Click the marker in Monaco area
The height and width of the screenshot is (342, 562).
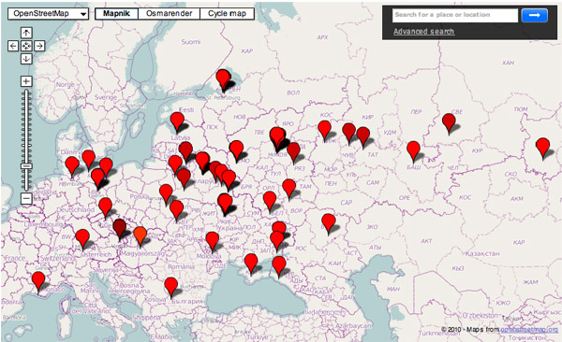(38, 282)
